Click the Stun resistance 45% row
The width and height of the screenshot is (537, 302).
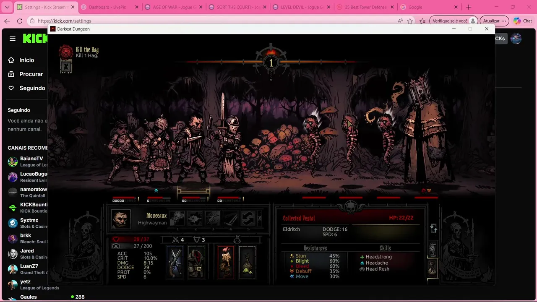click(x=314, y=256)
